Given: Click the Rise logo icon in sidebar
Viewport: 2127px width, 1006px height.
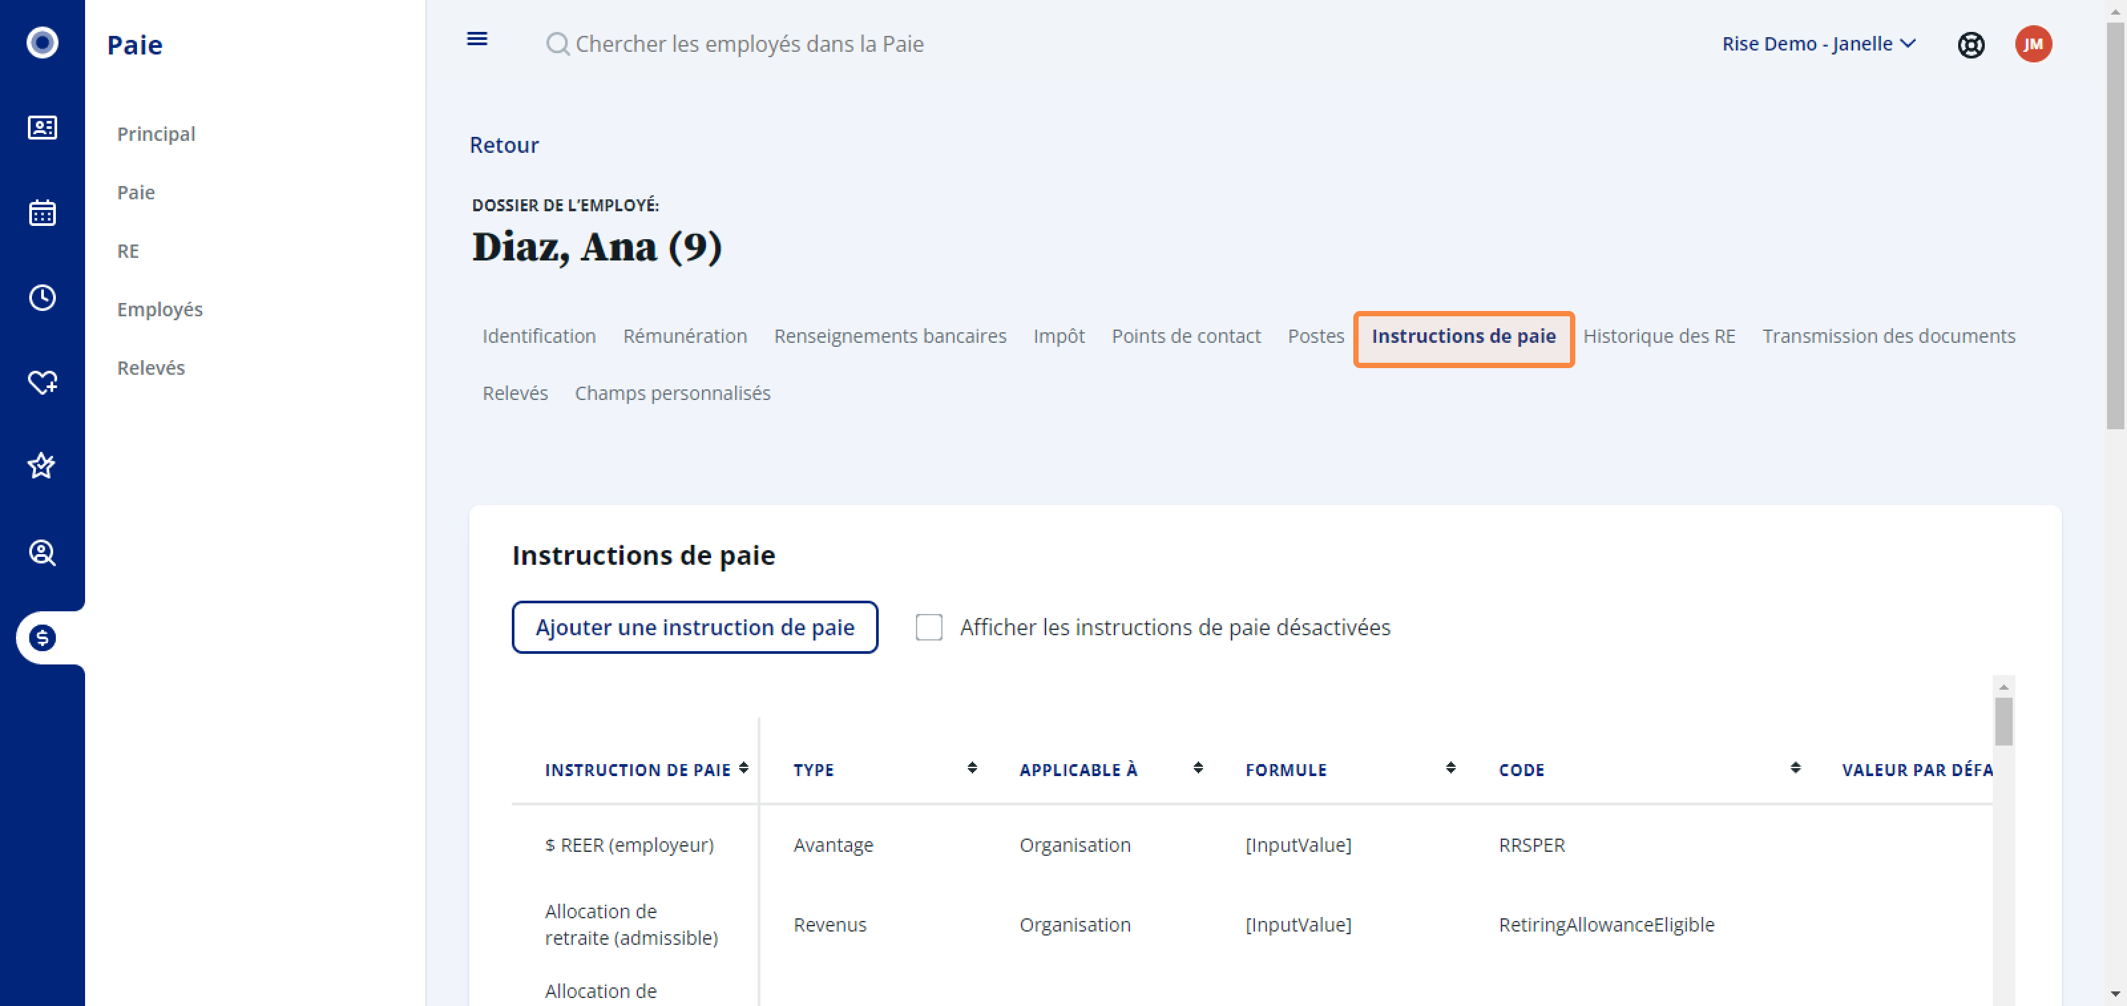Looking at the screenshot, I should [x=42, y=42].
